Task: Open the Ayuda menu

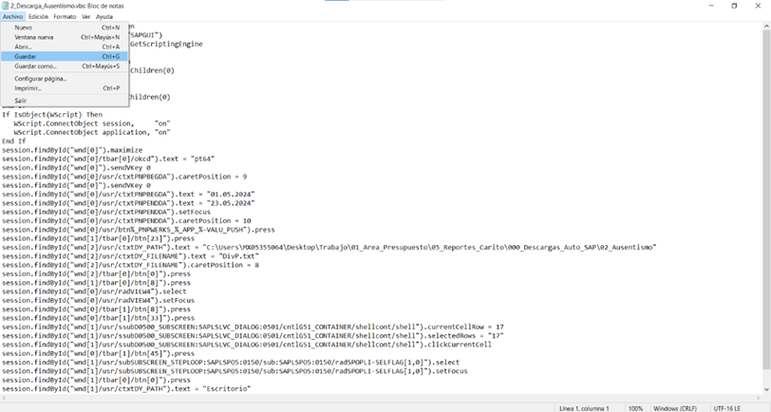Action: pyautogui.click(x=103, y=16)
